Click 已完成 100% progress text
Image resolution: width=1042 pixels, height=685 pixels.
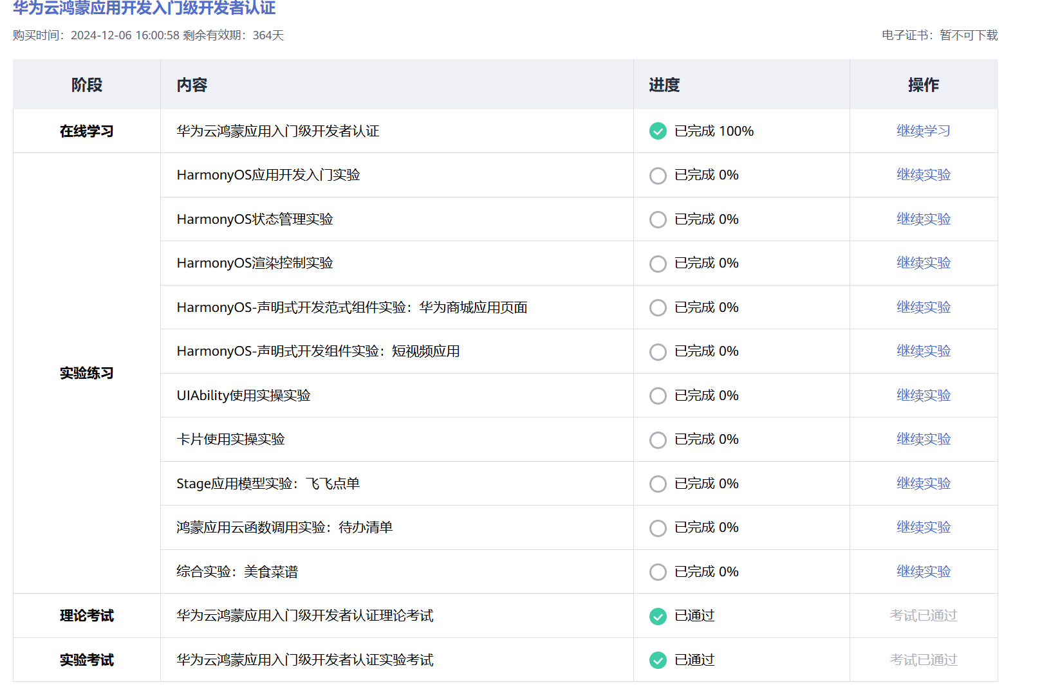point(714,131)
